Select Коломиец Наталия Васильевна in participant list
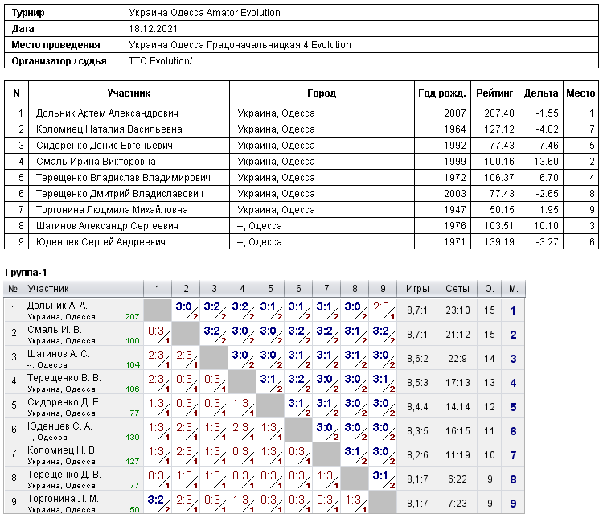 [109, 129]
